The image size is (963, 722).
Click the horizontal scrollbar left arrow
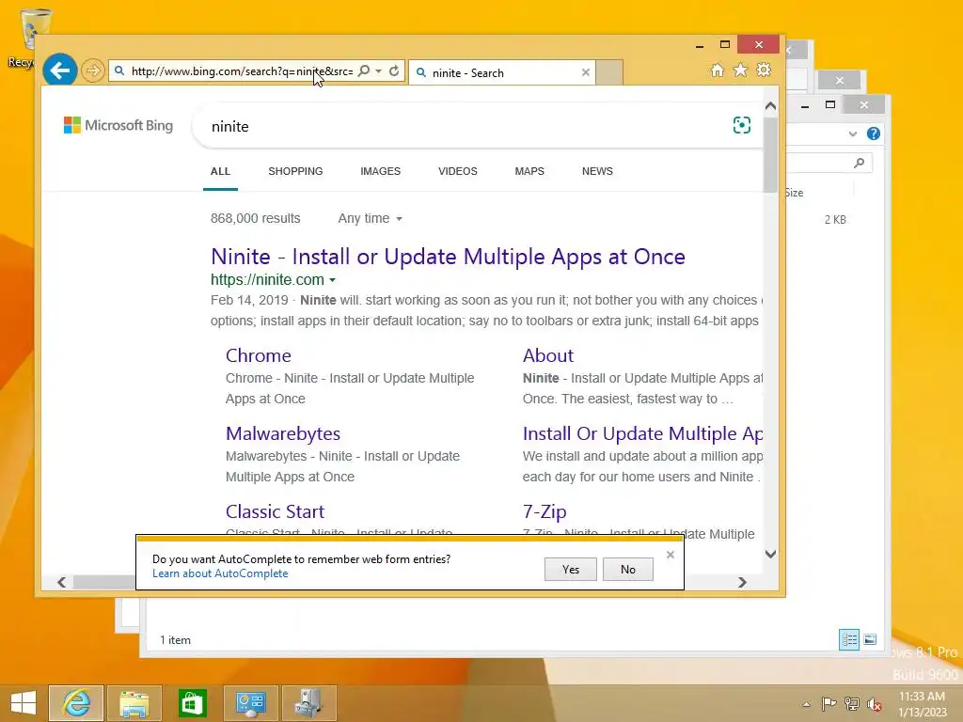(61, 582)
